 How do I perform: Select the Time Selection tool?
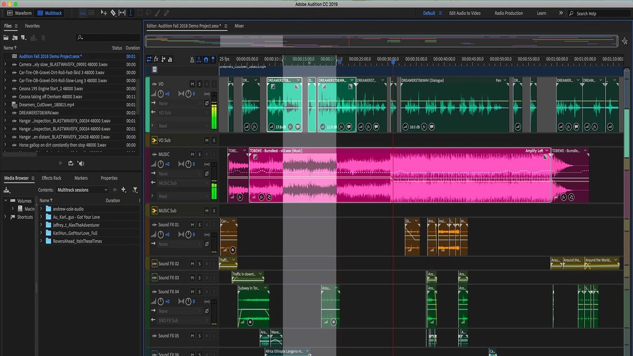pyautogui.click(x=131, y=13)
